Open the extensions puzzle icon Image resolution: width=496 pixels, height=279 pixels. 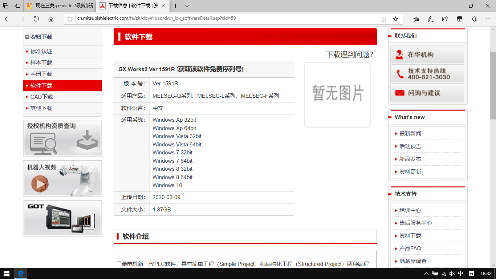[x=474, y=19]
